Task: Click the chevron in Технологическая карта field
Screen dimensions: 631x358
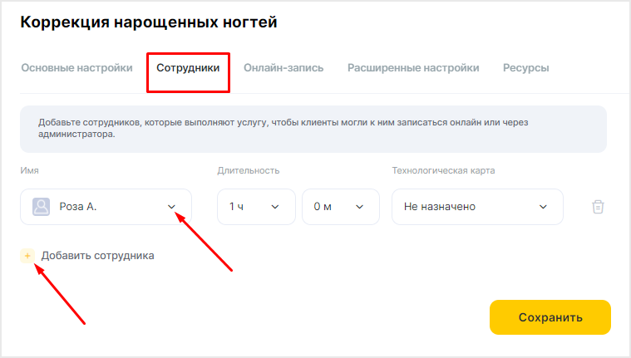Action: (543, 207)
